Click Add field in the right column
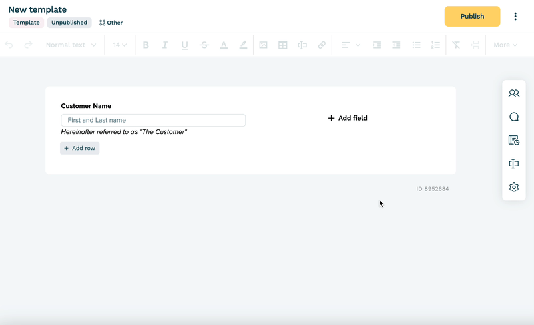The image size is (534, 325). point(348,118)
